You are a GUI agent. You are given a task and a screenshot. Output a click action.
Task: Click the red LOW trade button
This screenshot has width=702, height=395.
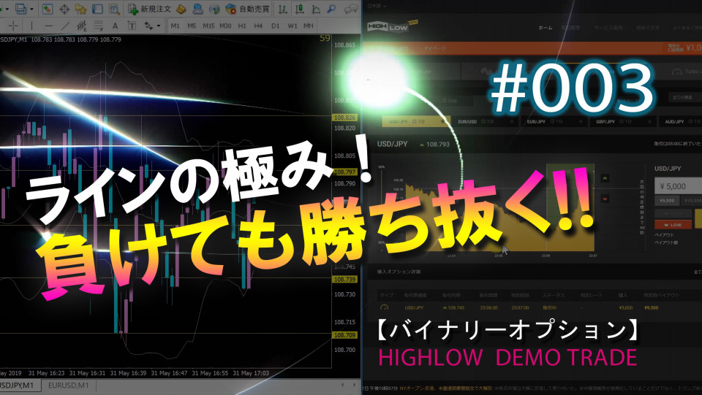pos(673,225)
